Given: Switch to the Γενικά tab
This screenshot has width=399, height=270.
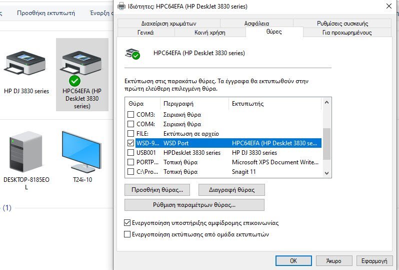Looking at the screenshot, I should pyautogui.click(x=146, y=33).
